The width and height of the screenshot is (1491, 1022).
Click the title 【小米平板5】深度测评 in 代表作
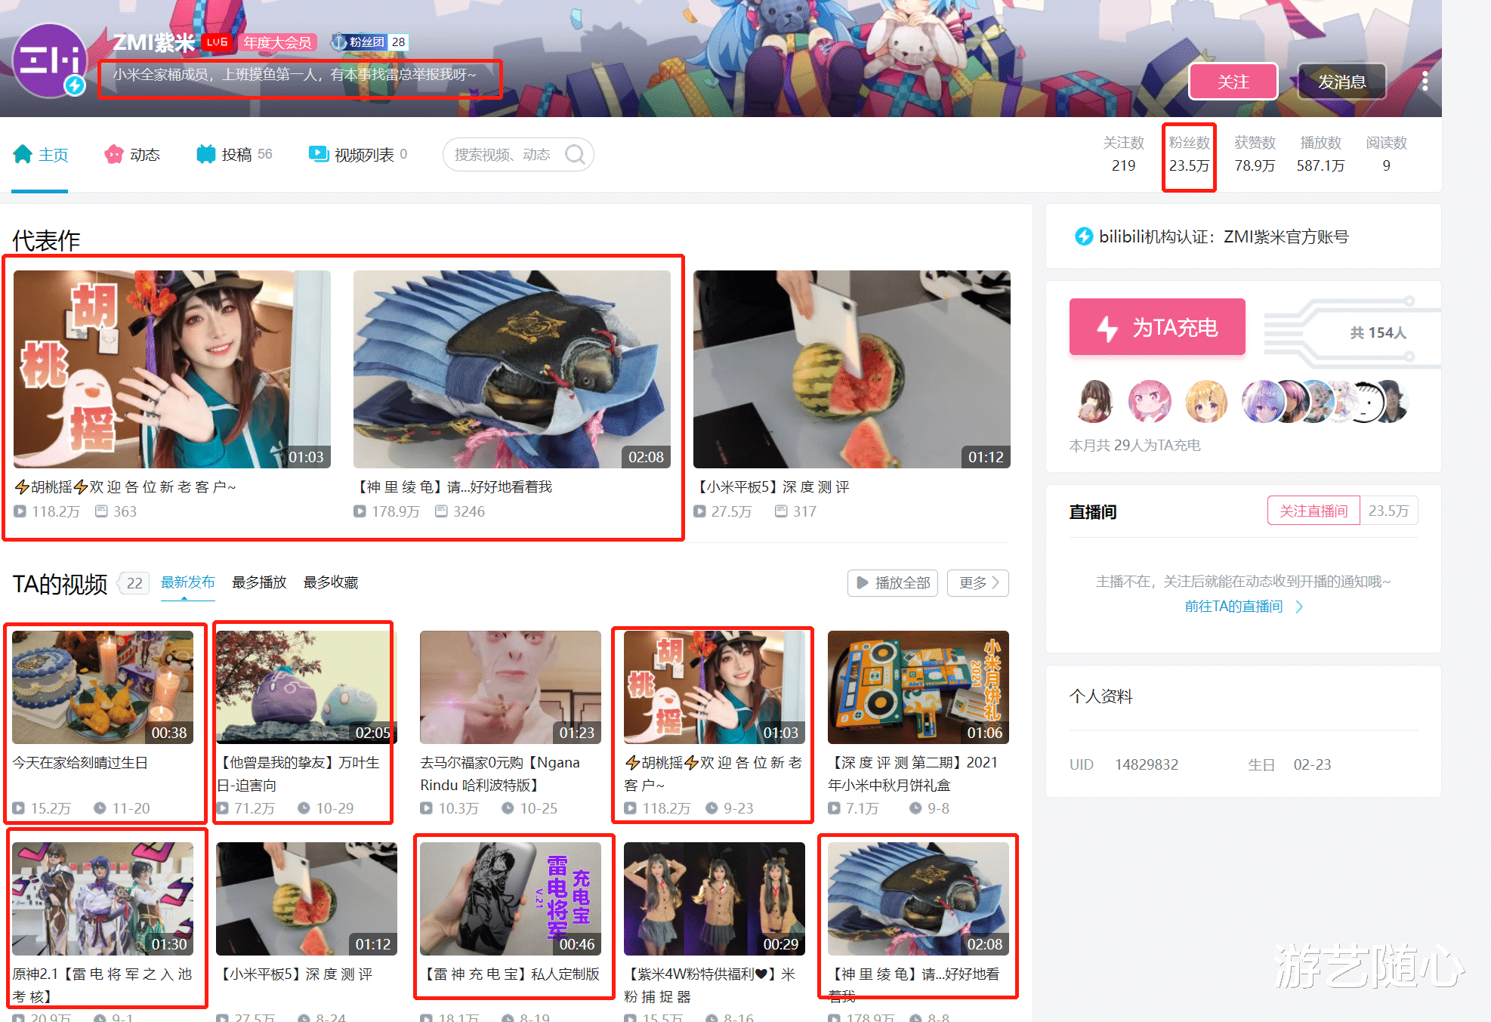[x=771, y=487]
